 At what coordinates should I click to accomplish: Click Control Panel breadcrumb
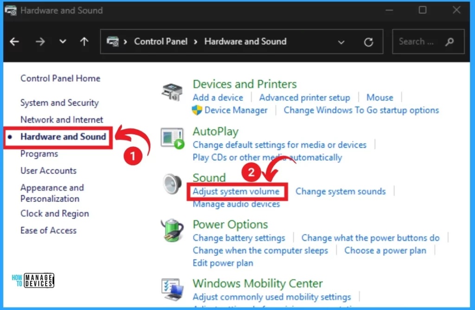pos(160,42)
